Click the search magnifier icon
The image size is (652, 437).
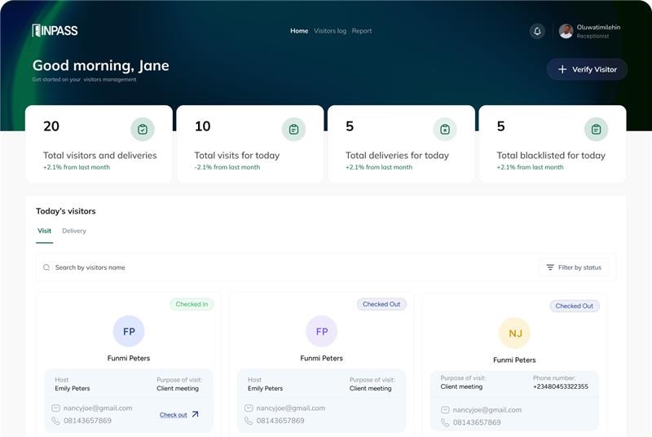pyautogui.click(x=46, y=267)
